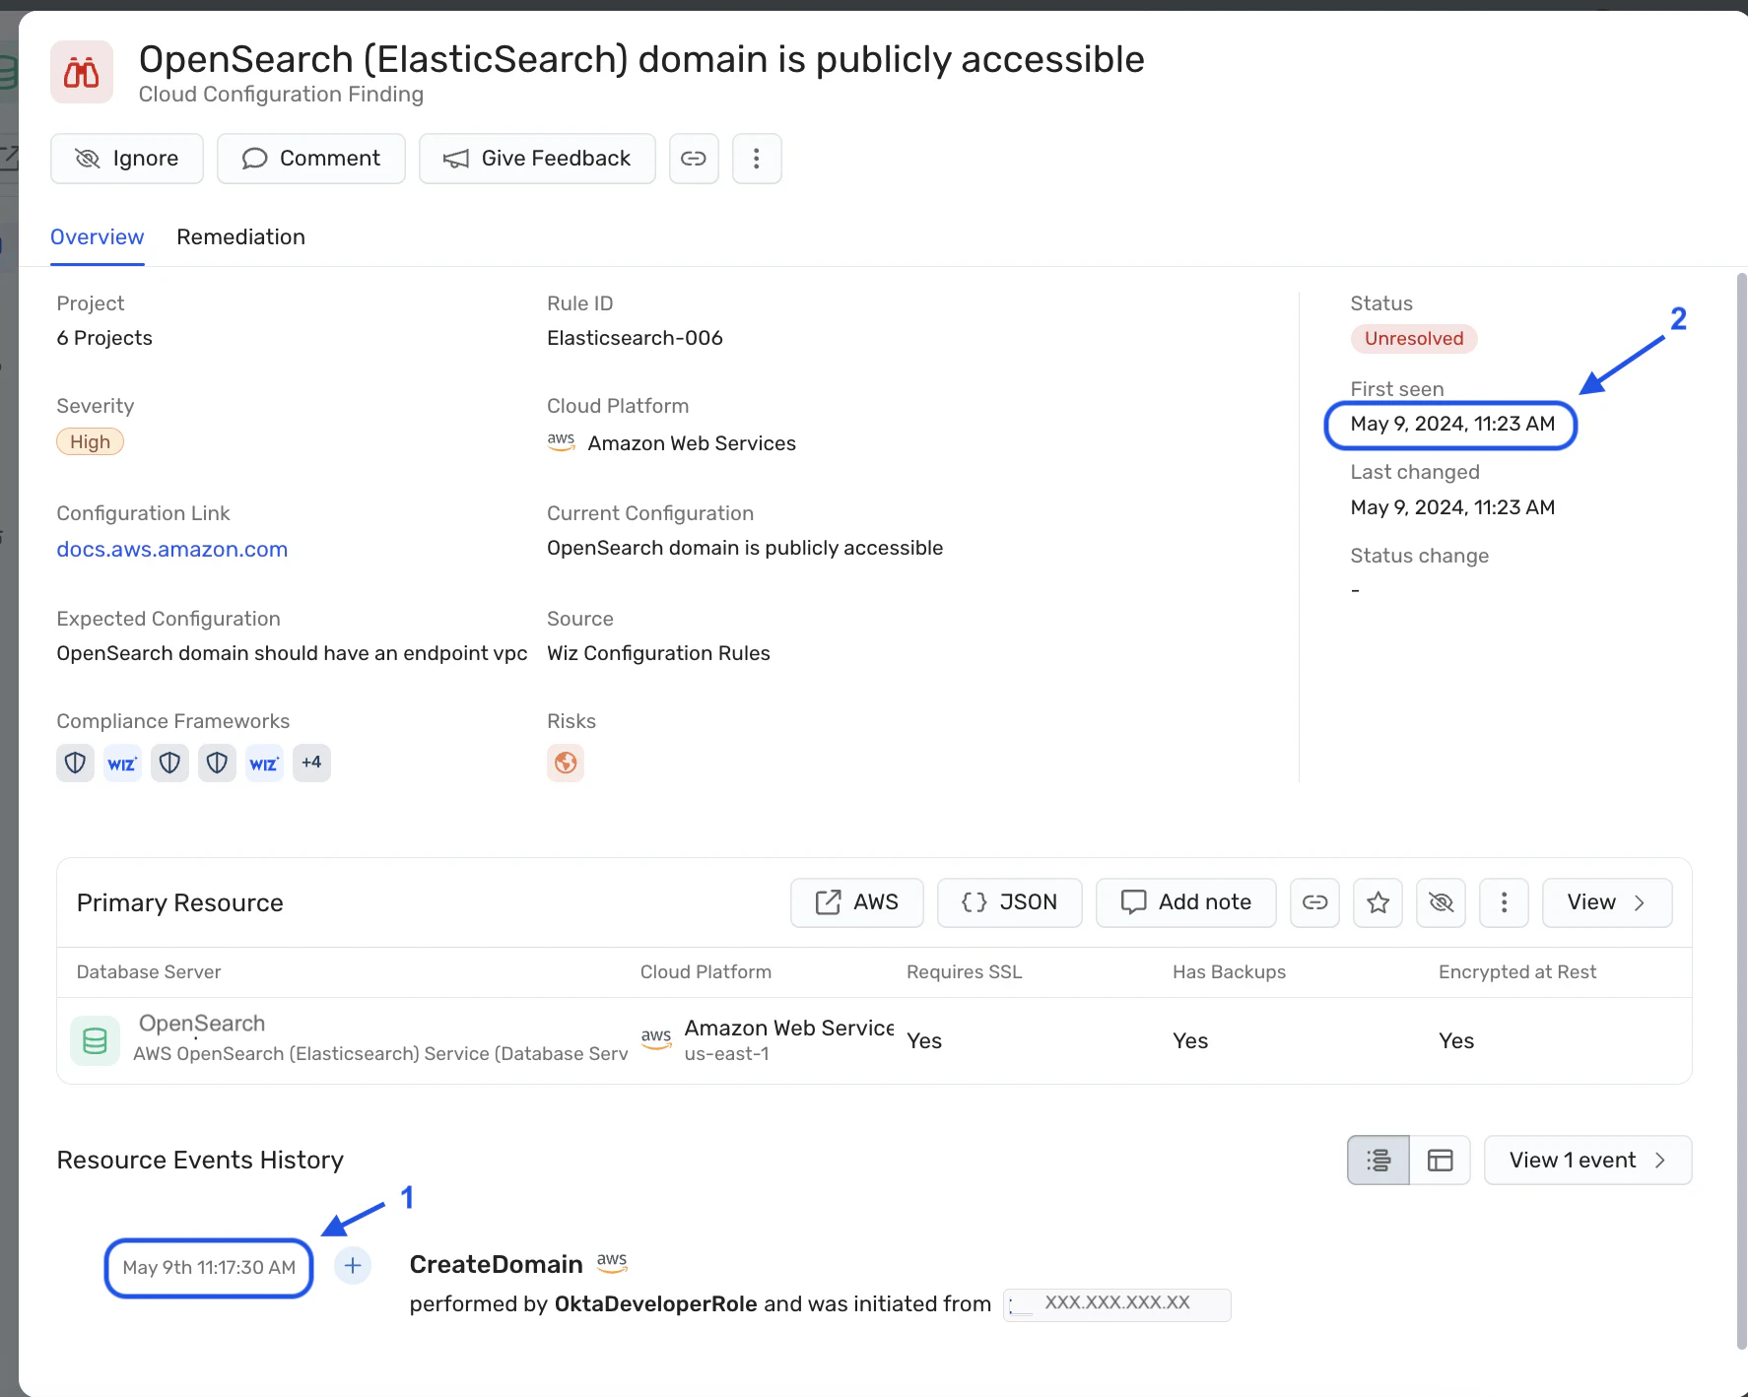Expand CreateDomain event with plus icon
This screenshot has width=1748, height=1397.
coord(353,1266)
